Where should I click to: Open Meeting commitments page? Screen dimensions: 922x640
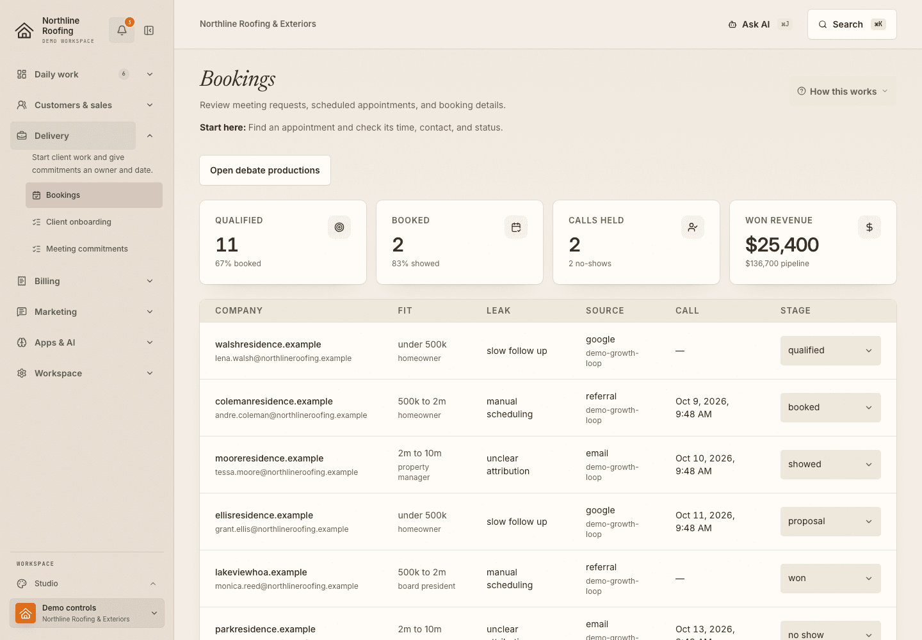tap(94, 249)
